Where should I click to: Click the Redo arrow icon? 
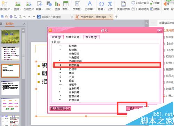pos(29,17)
